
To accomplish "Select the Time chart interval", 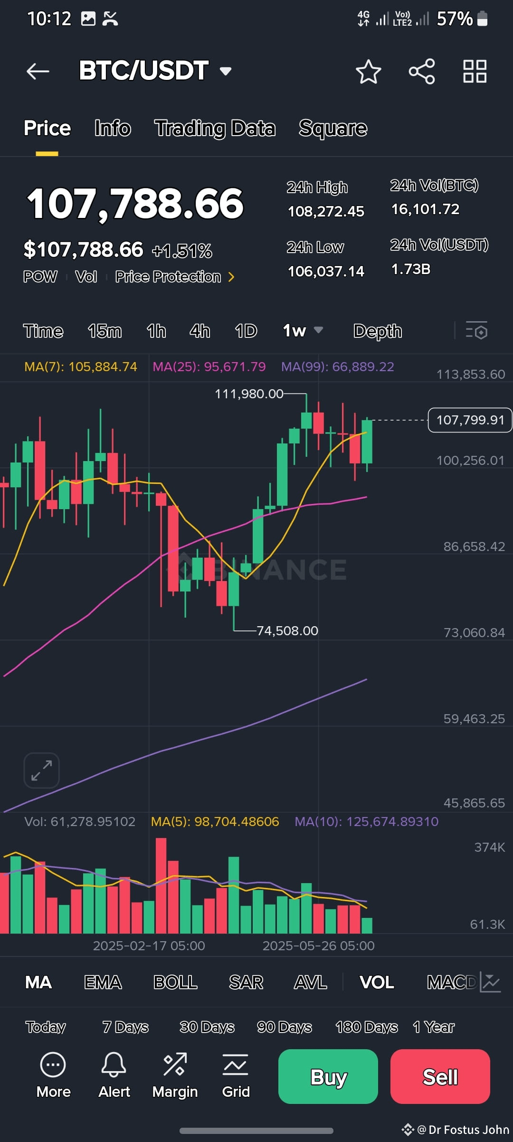I will click(43, 331).
